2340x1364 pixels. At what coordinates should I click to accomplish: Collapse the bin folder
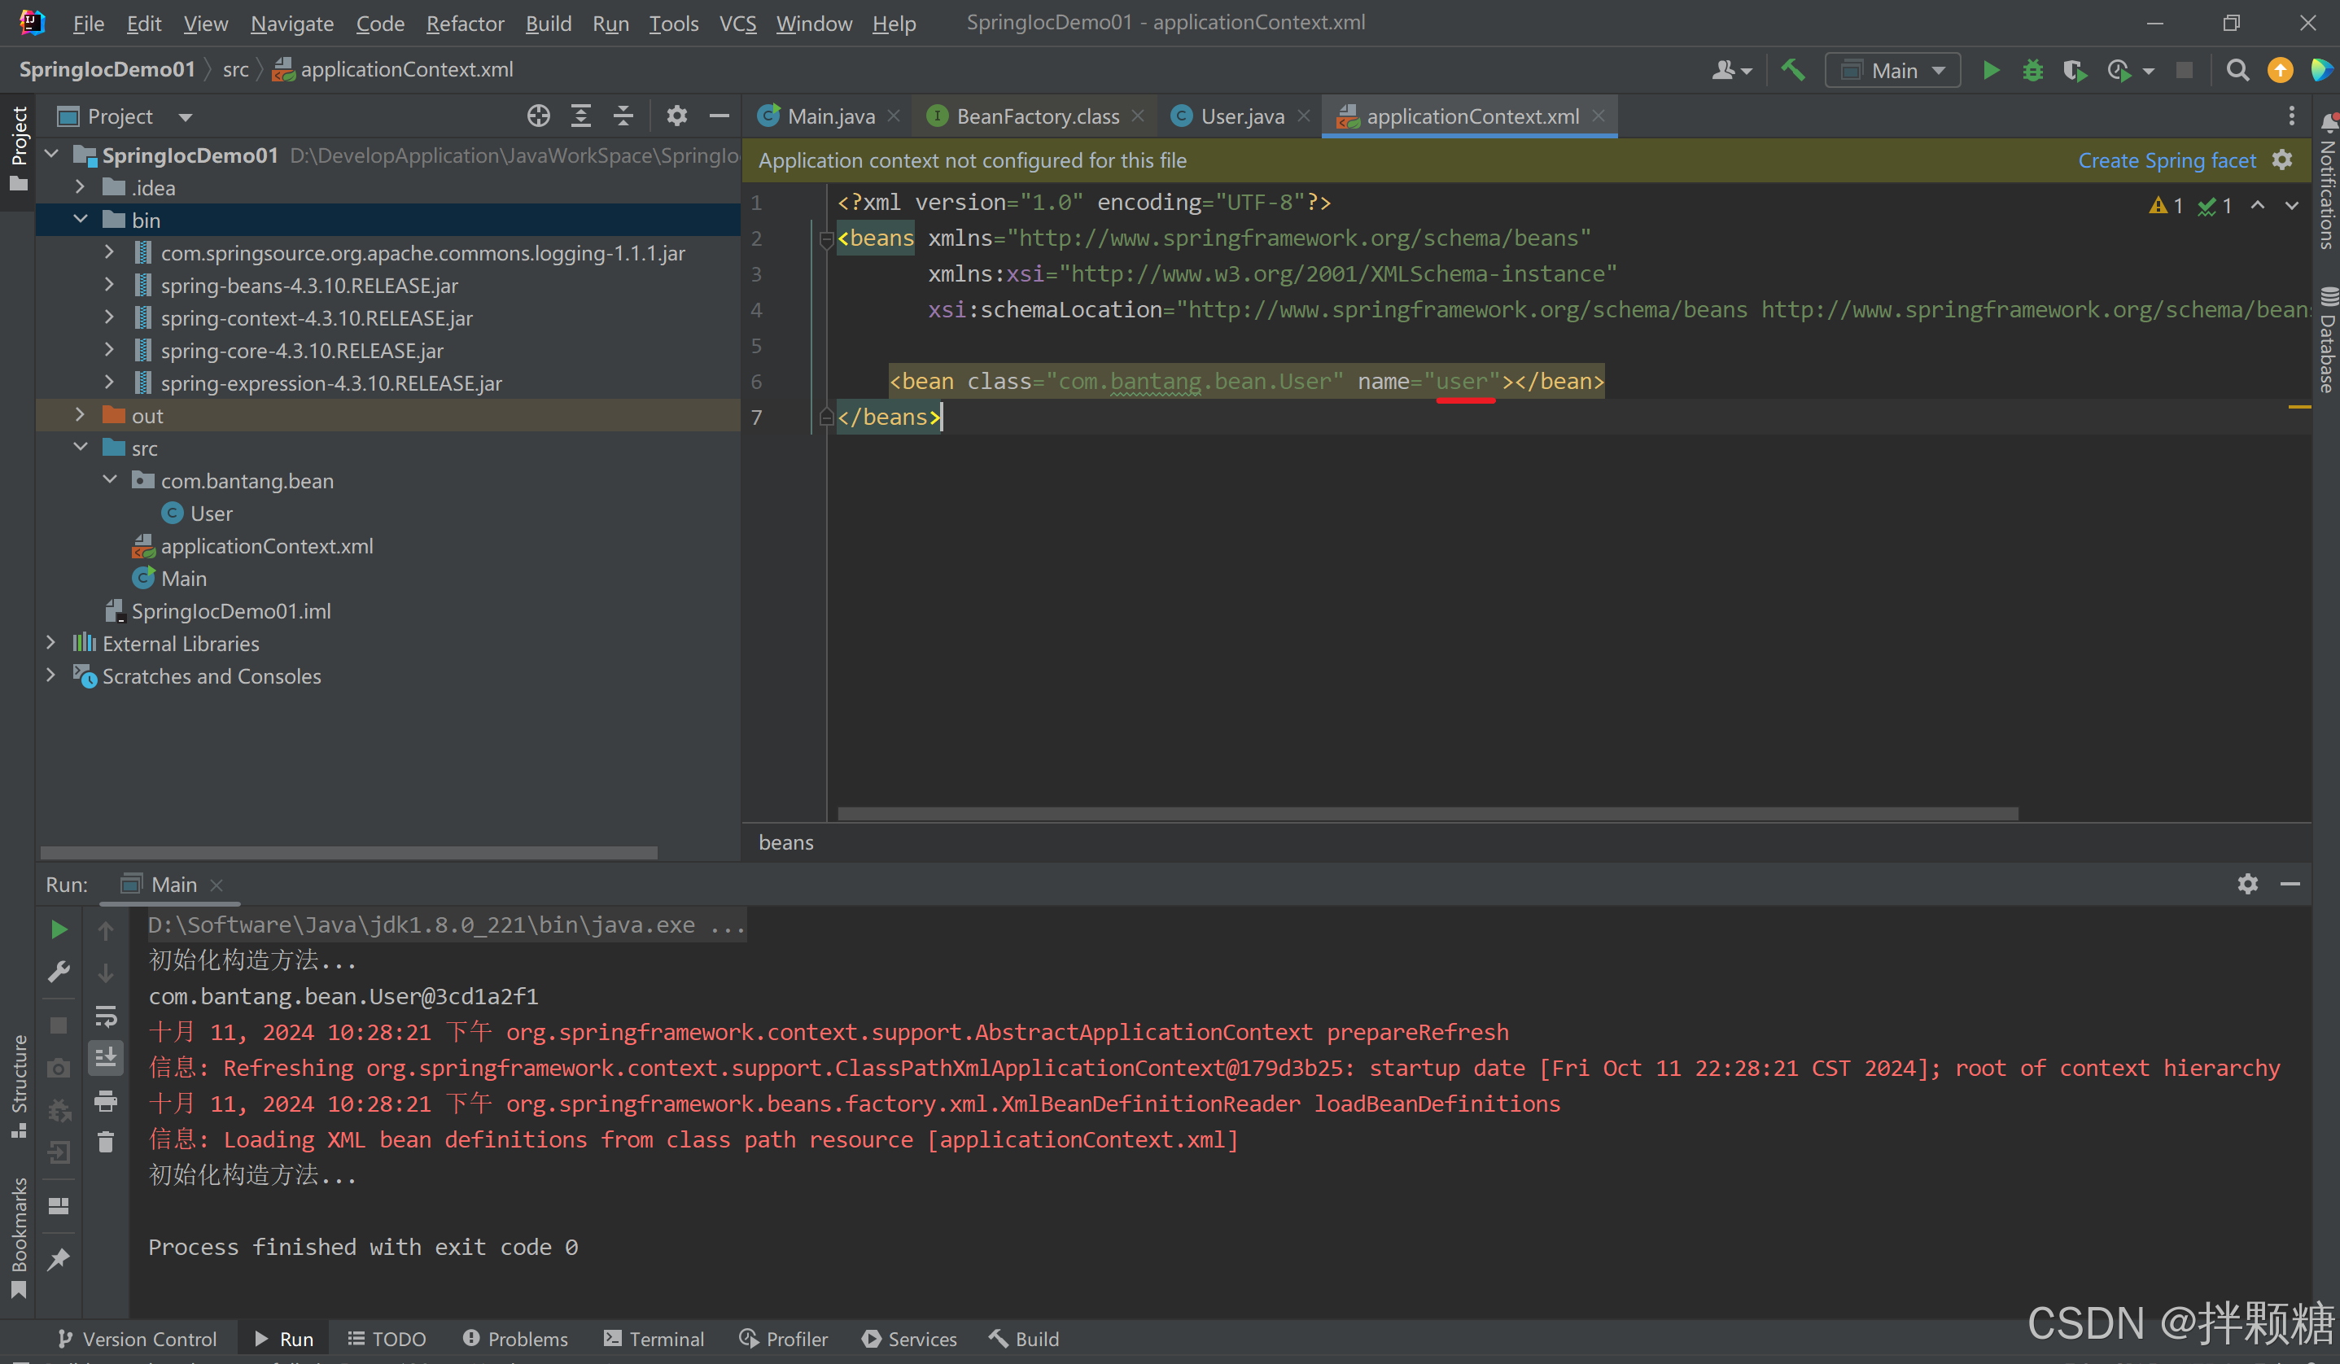(80, 220)
